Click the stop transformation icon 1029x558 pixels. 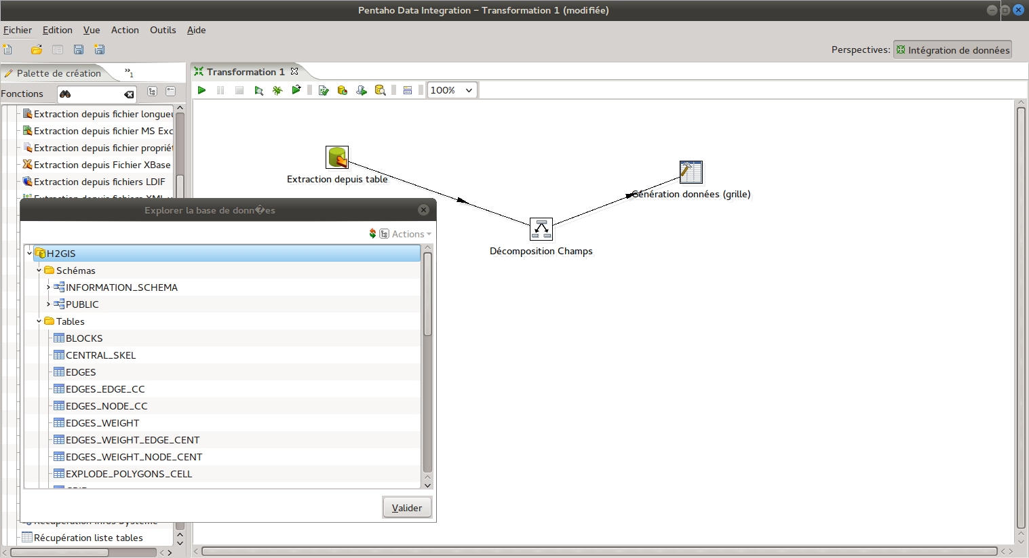point(239,90)
